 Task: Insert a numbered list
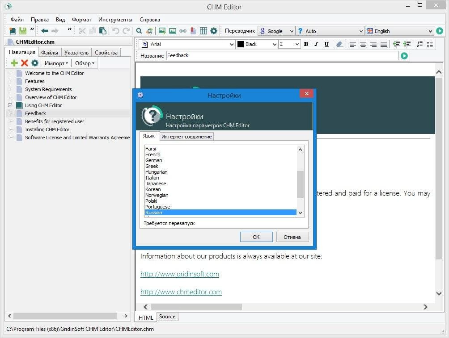pos(420,44)
